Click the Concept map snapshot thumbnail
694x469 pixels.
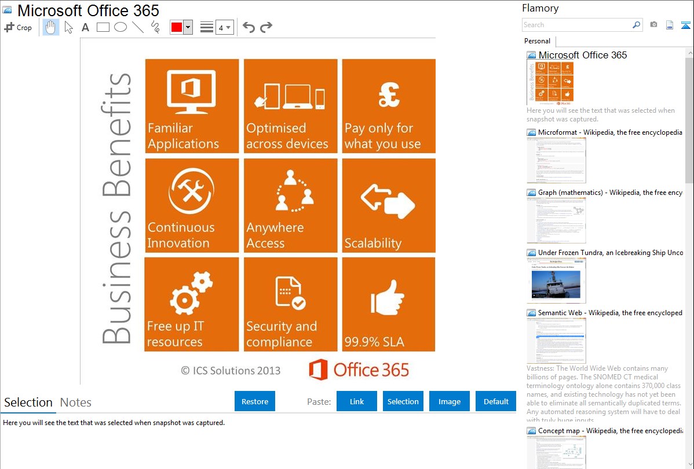556,452
